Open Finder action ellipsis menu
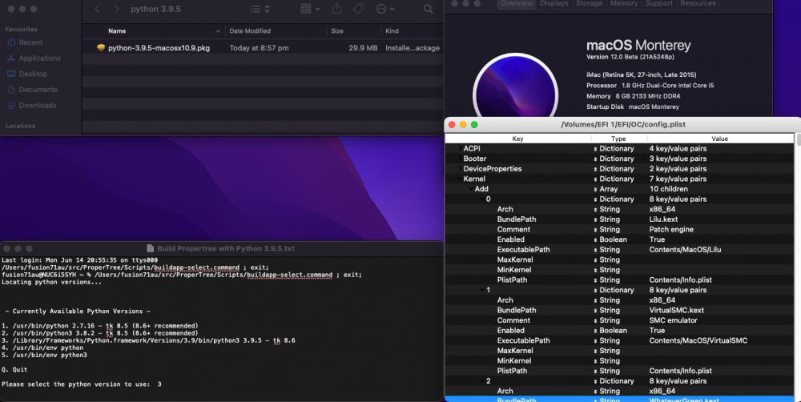Screen dimensions: 801x402 [x=385, y=9]
